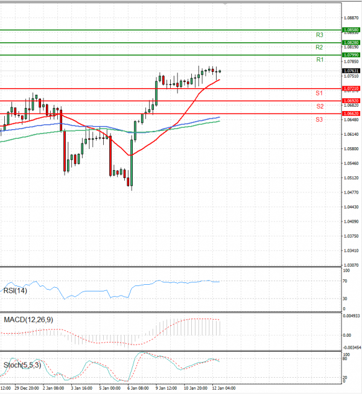Select the 1.08580 green price tag
Screen dimensions: 362x394
tap(351, 30)
